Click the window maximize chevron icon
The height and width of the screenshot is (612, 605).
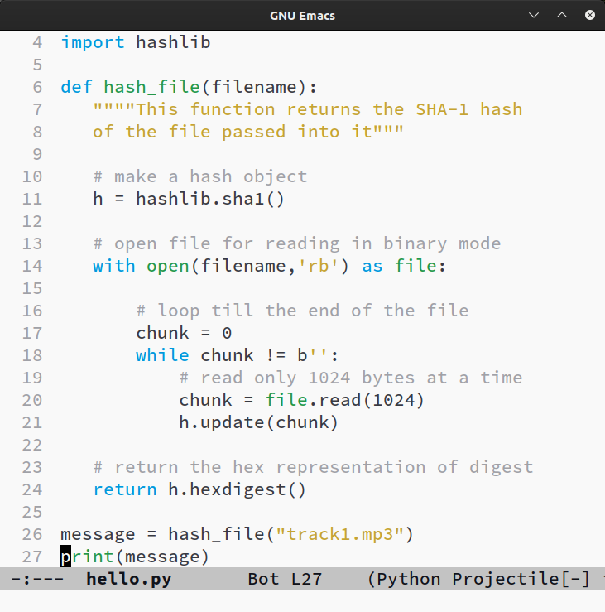pyautogui.click(x=562, y=15)
